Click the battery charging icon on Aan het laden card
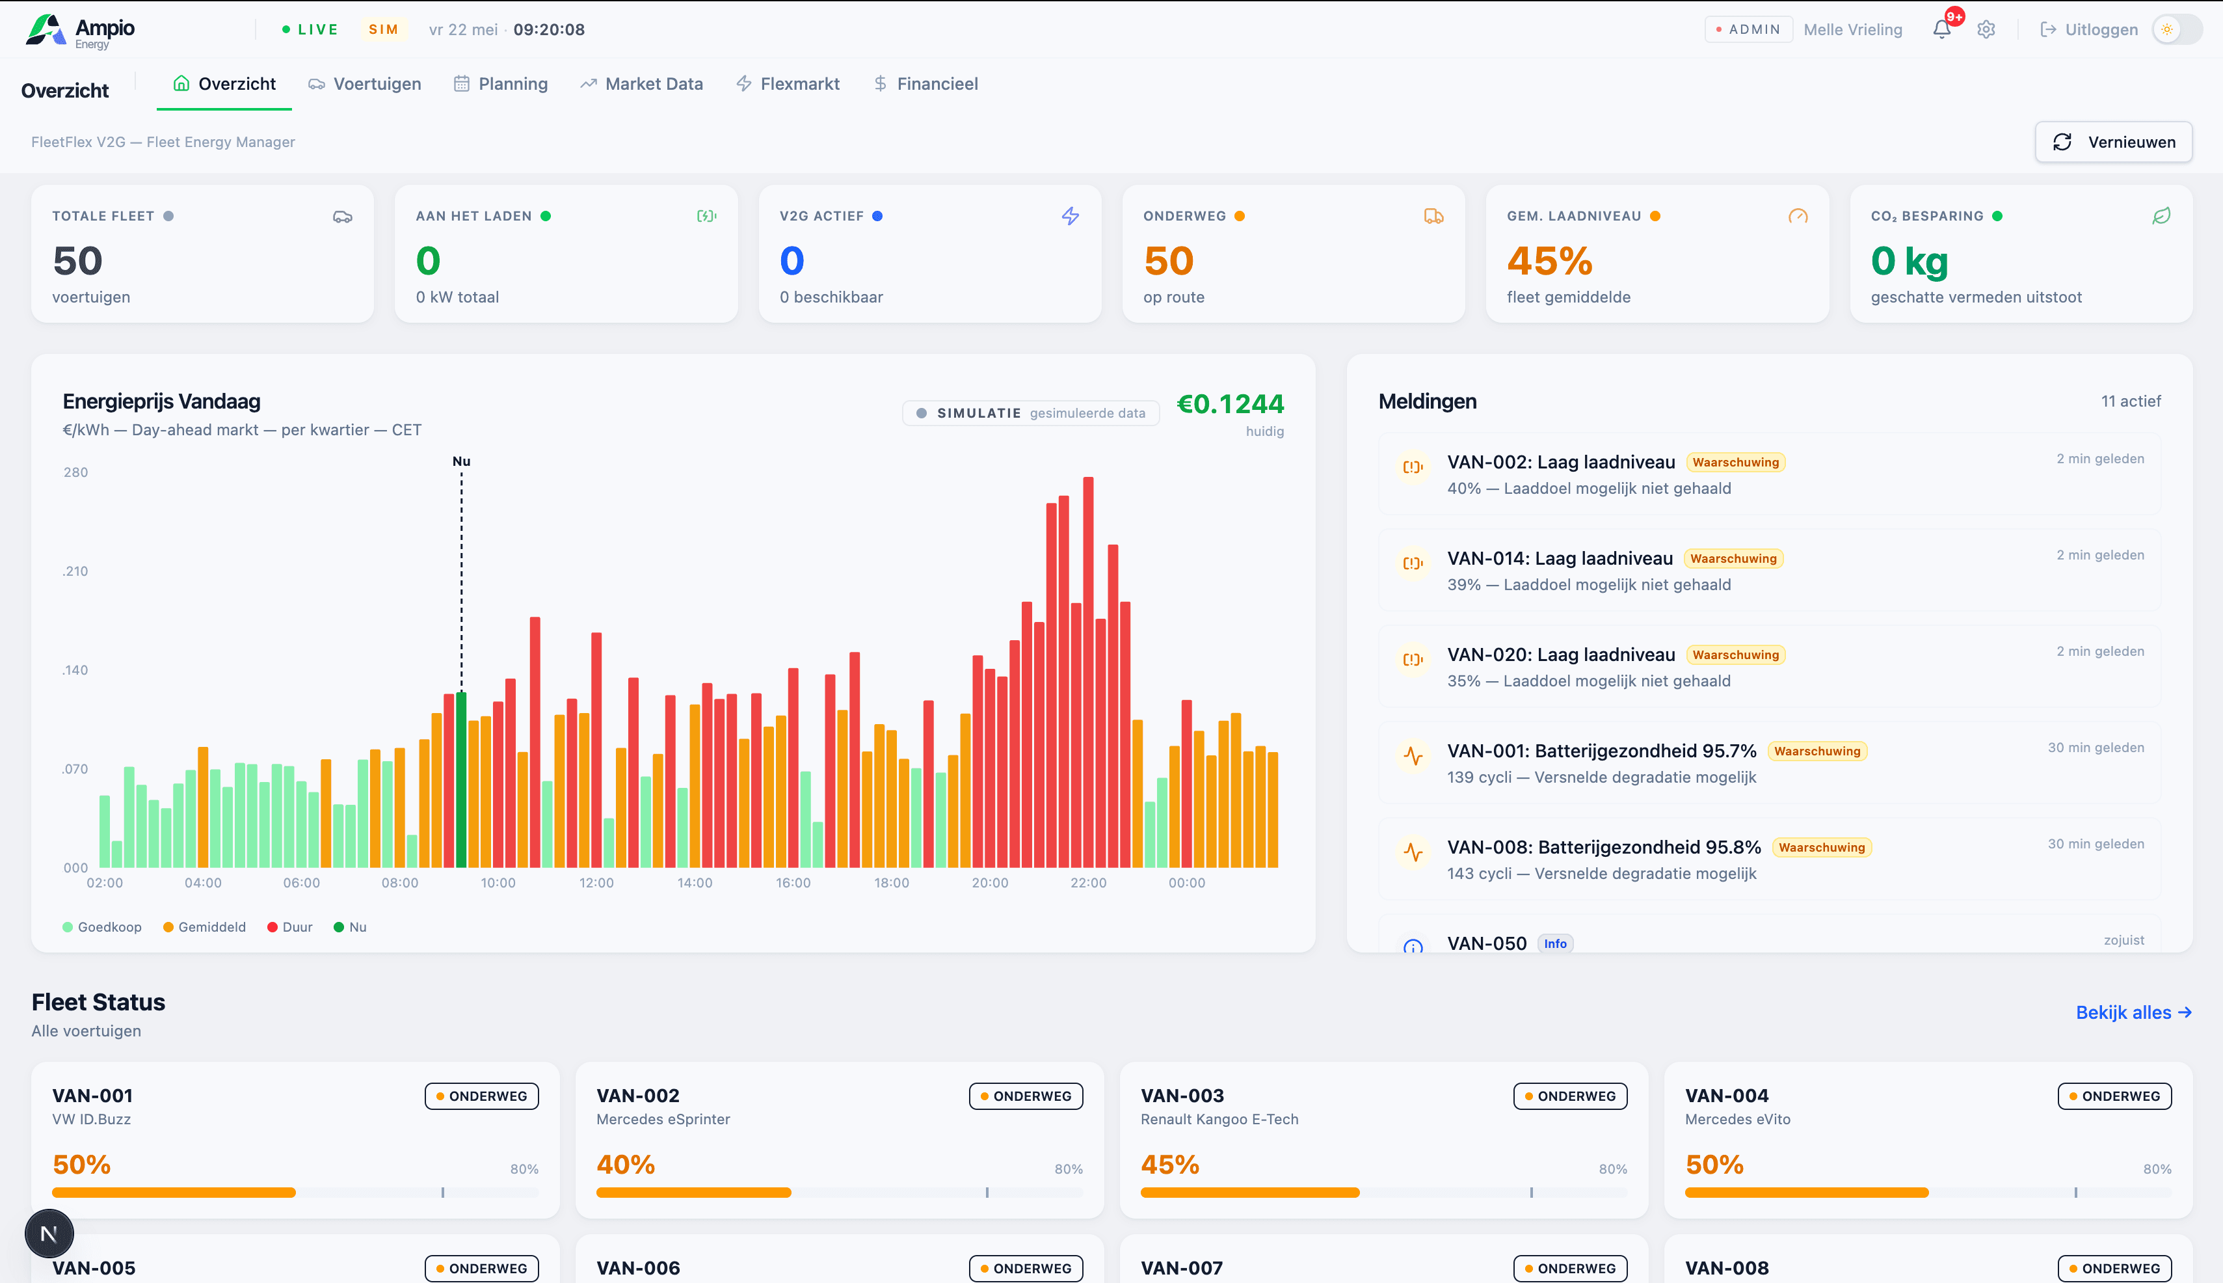This screenshot has width=2223, height=1283. click(706, 216)
